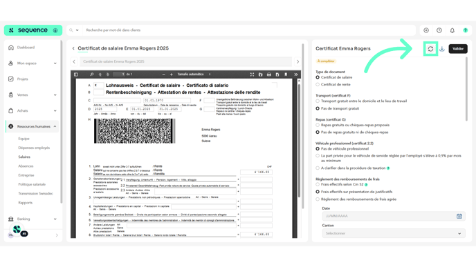Click the Dashboard home icon

click(x=11, y=48)
